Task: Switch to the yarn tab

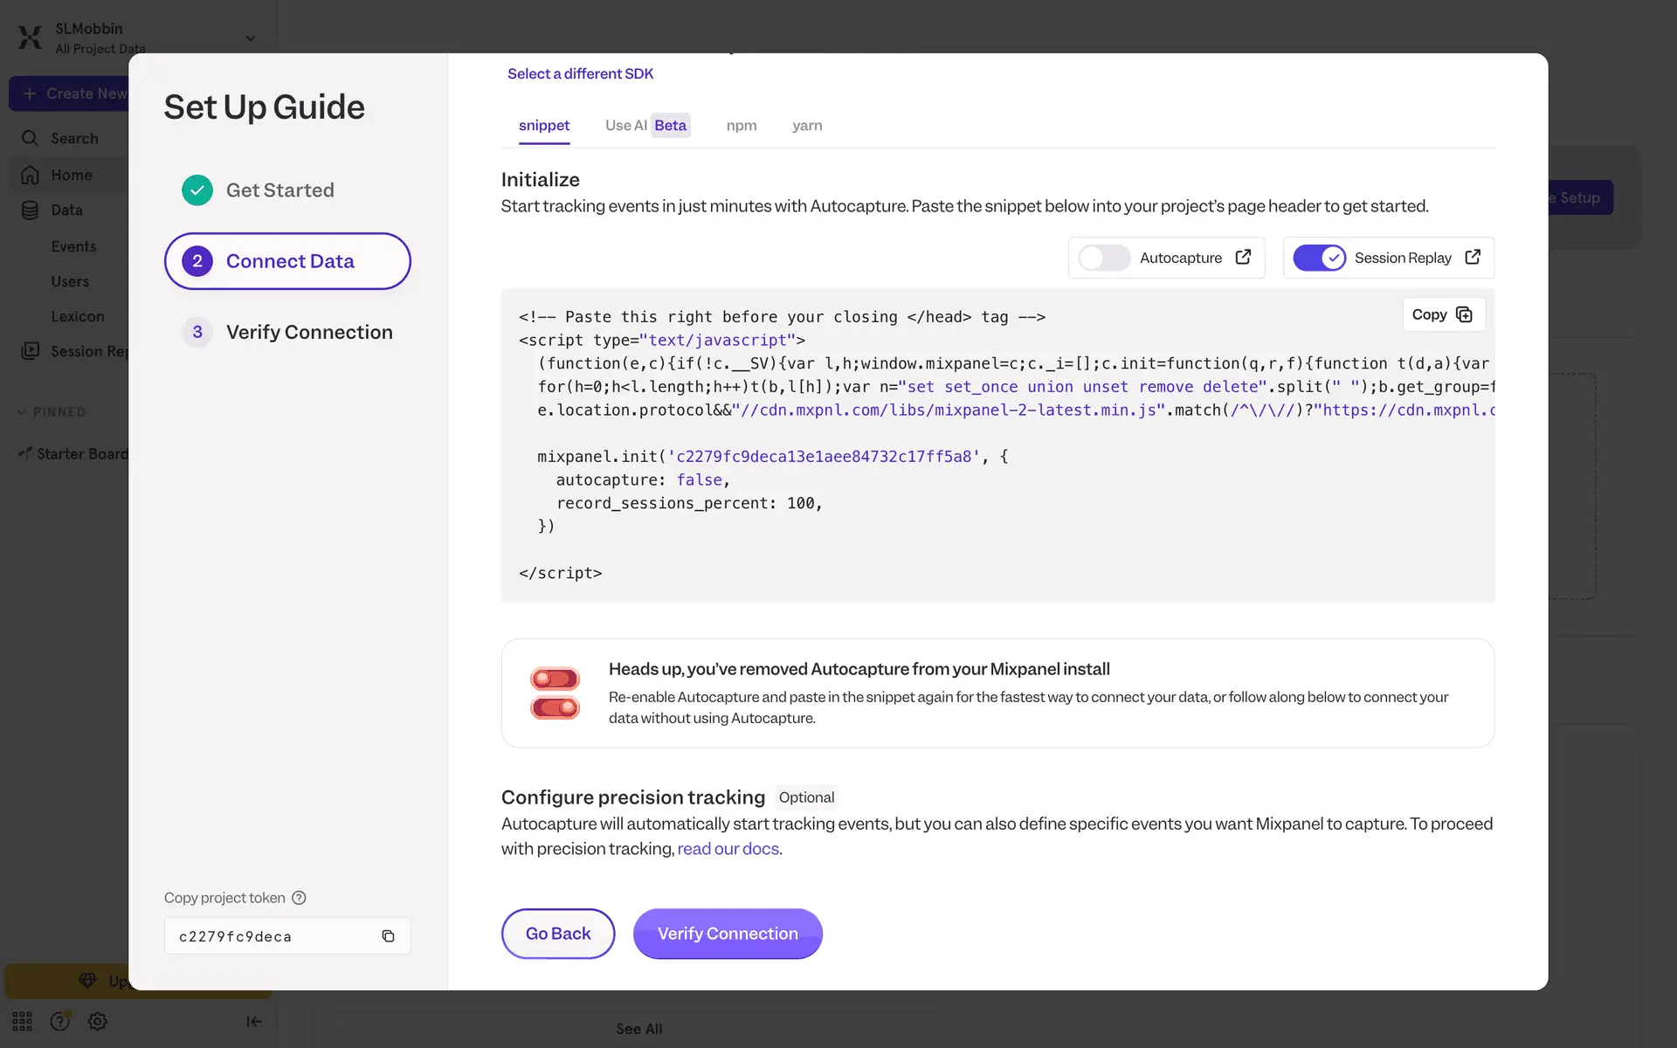Action: click(807, 126)
